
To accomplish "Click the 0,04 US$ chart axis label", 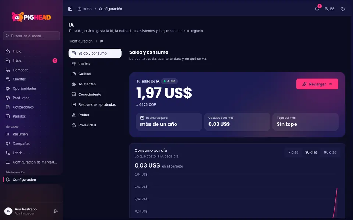I will (141, 175).
